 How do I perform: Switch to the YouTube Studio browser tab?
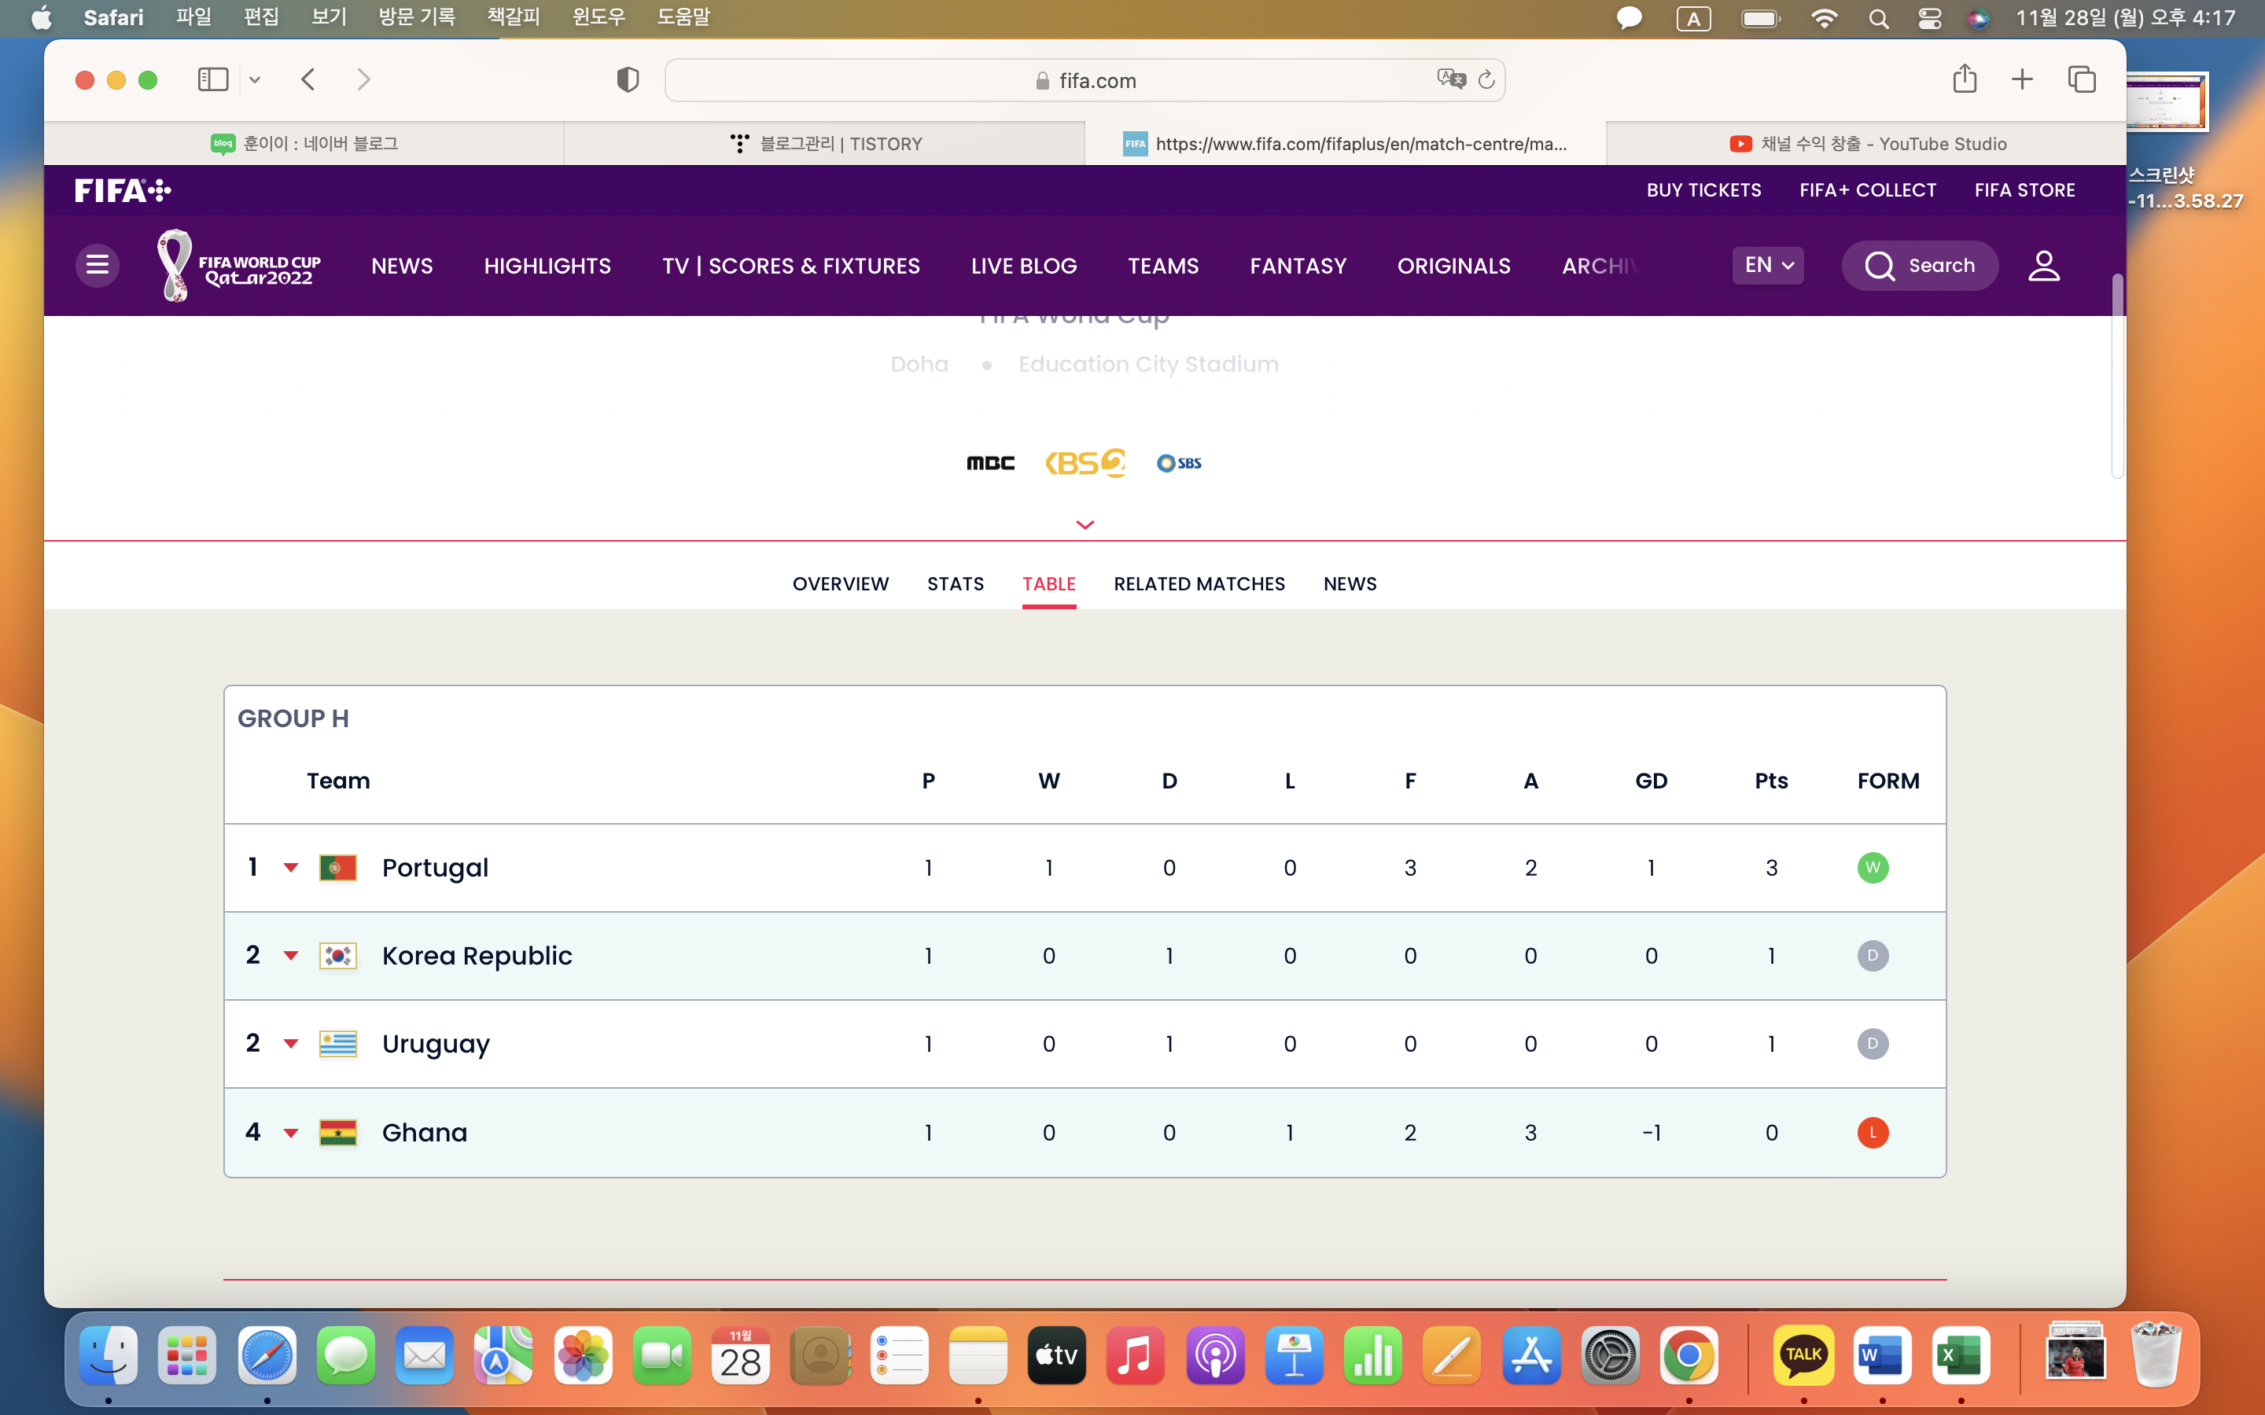(x=1866, y=143)
